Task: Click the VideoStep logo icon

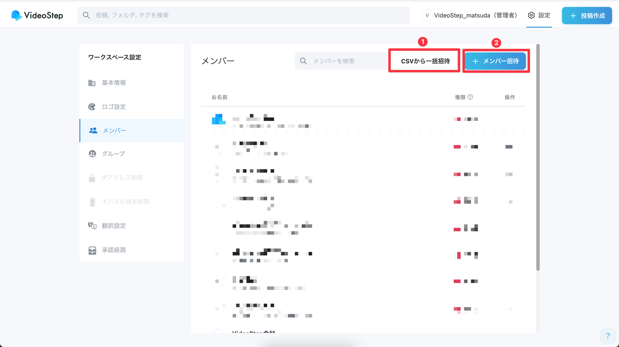Action: pyautogui.click(x=16, y=15)
